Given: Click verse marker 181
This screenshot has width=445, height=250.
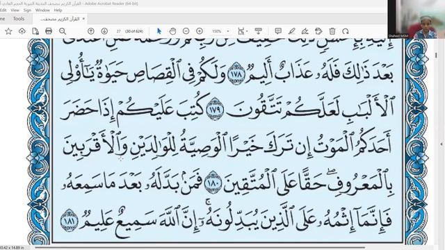Looking at the screenshot, I should [70, 220].
